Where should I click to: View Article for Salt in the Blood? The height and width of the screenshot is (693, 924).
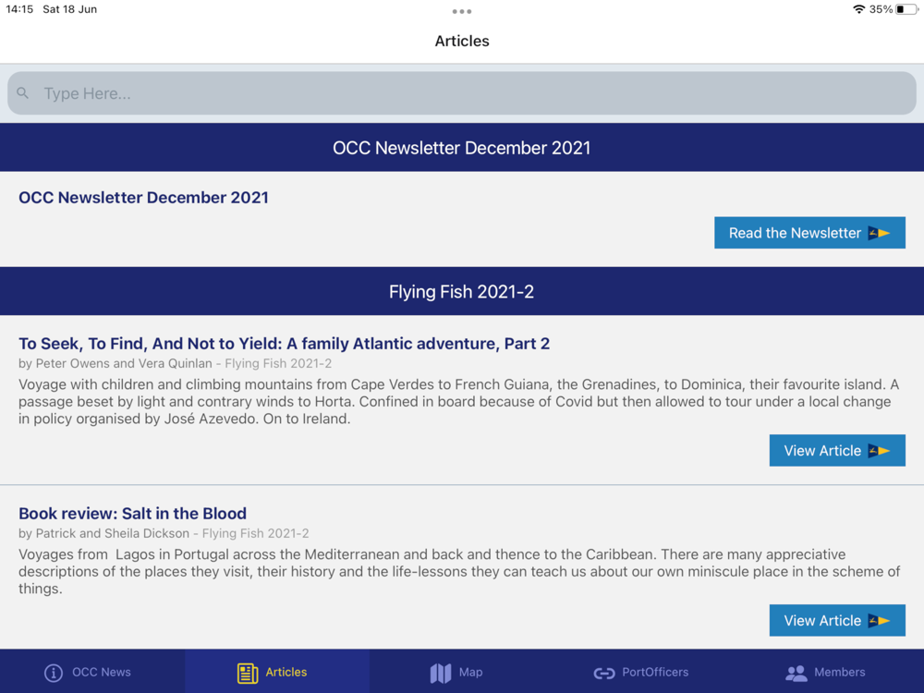pos(837,620)
